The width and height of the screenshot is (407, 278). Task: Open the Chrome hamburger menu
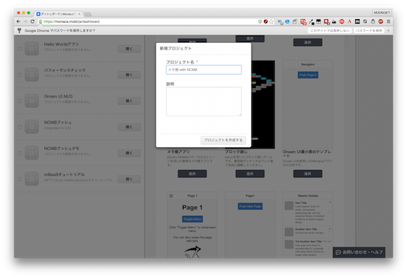[x=388, y=21]
